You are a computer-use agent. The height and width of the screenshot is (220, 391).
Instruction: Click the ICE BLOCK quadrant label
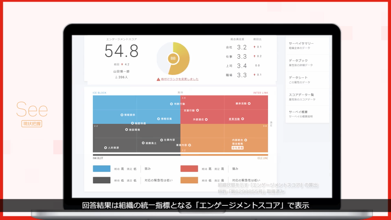(x=99, y=93)
